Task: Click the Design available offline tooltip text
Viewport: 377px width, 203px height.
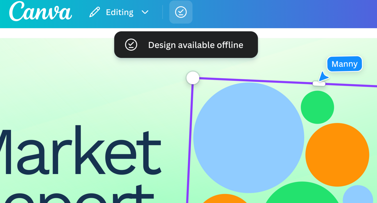Action: point(195,45)
